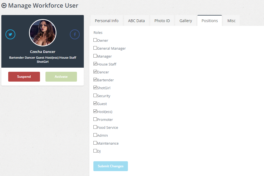The image size is (264, 176).
Task: Open the Facebook profile icon
Action: (x=75, y=34)
